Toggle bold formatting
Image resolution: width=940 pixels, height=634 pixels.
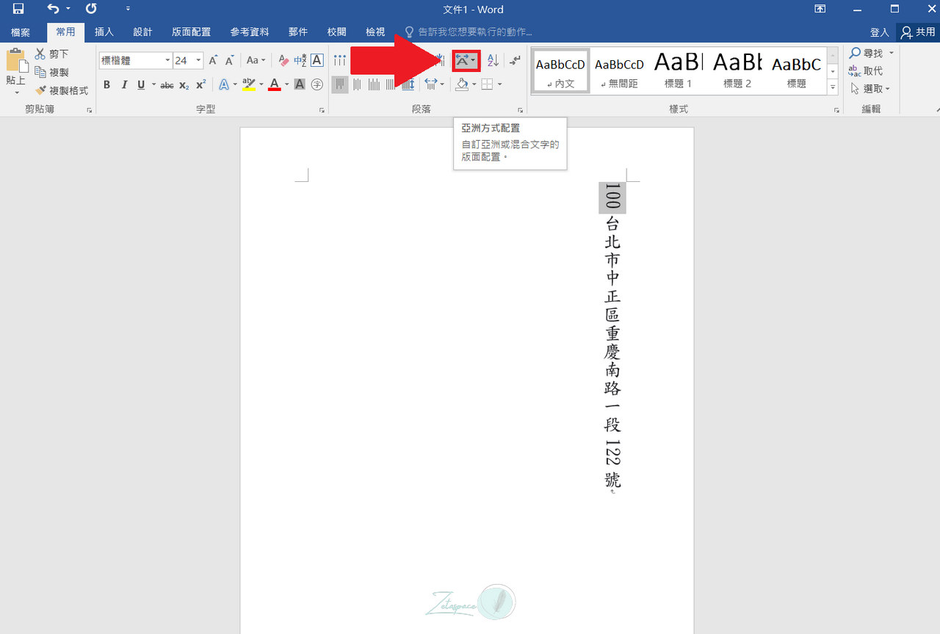coord(106,84)
